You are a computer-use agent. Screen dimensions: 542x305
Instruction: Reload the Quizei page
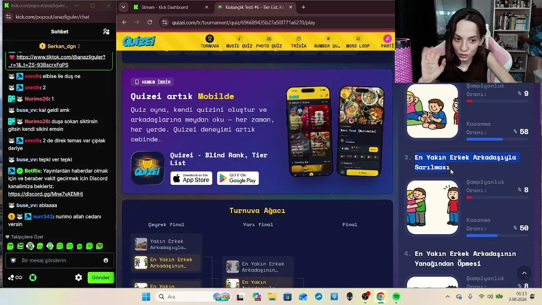tap(150, 22)
